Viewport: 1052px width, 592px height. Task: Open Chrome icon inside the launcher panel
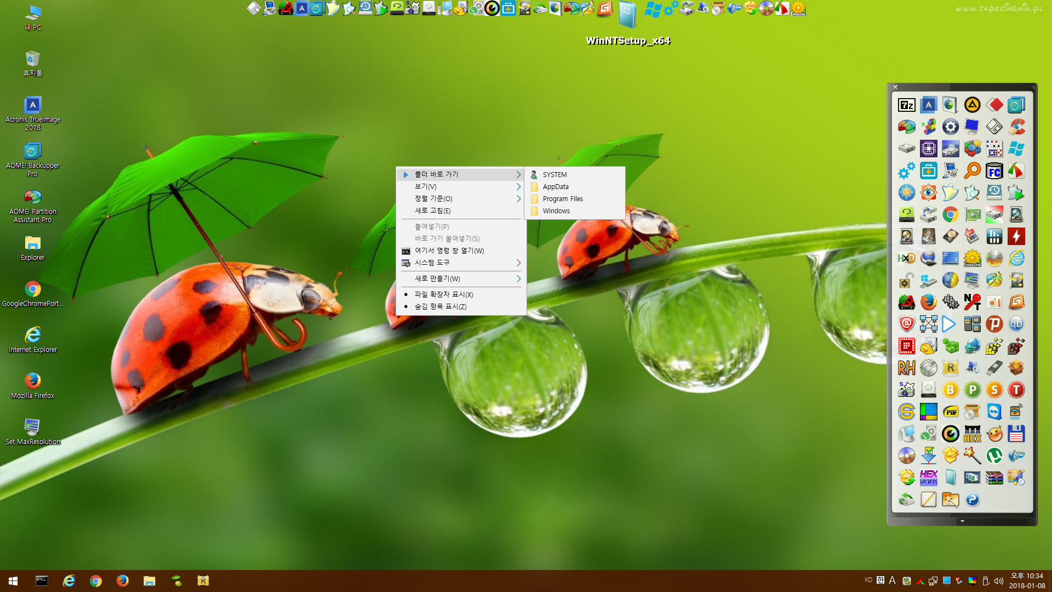[x=950, y=214]
